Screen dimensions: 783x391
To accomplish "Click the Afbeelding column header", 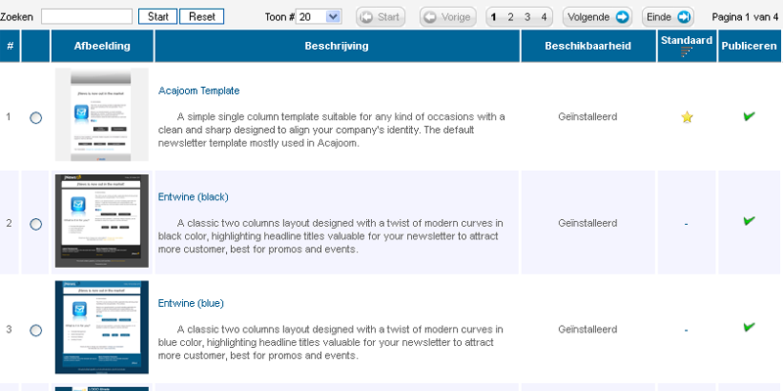I will (x=103, y=46).
